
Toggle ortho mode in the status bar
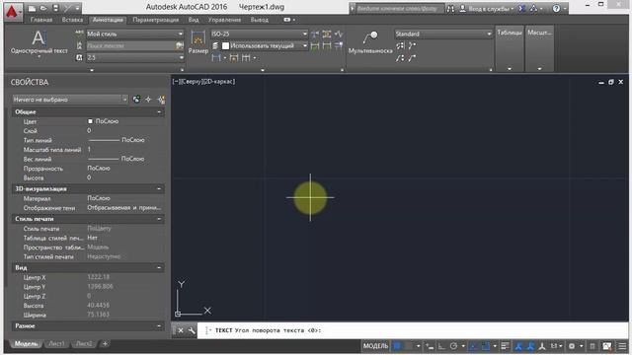(441, 346)
